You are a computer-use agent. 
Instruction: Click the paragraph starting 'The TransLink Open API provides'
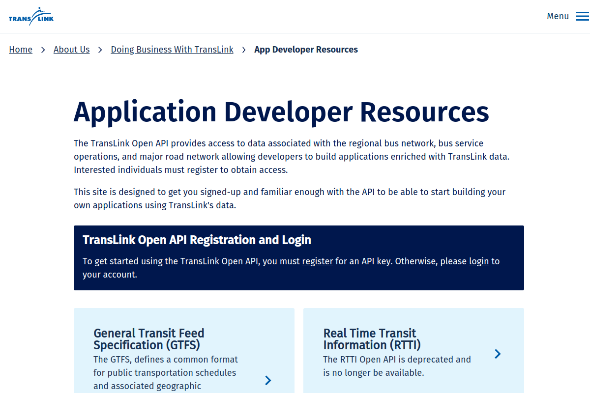[292, 157]
